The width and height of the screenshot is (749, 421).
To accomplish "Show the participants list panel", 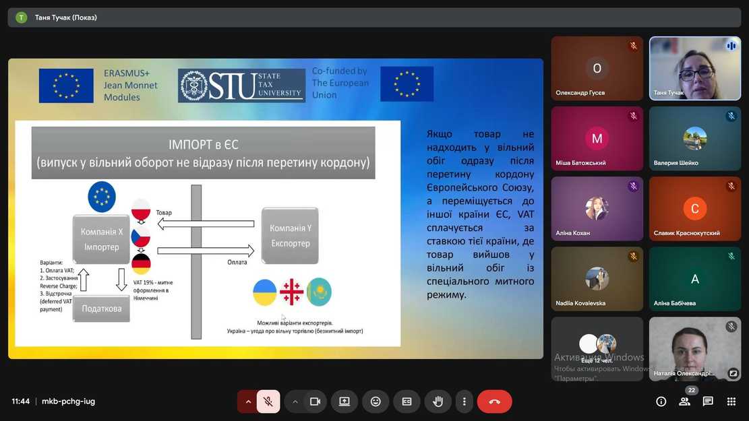I will (684, 401).
